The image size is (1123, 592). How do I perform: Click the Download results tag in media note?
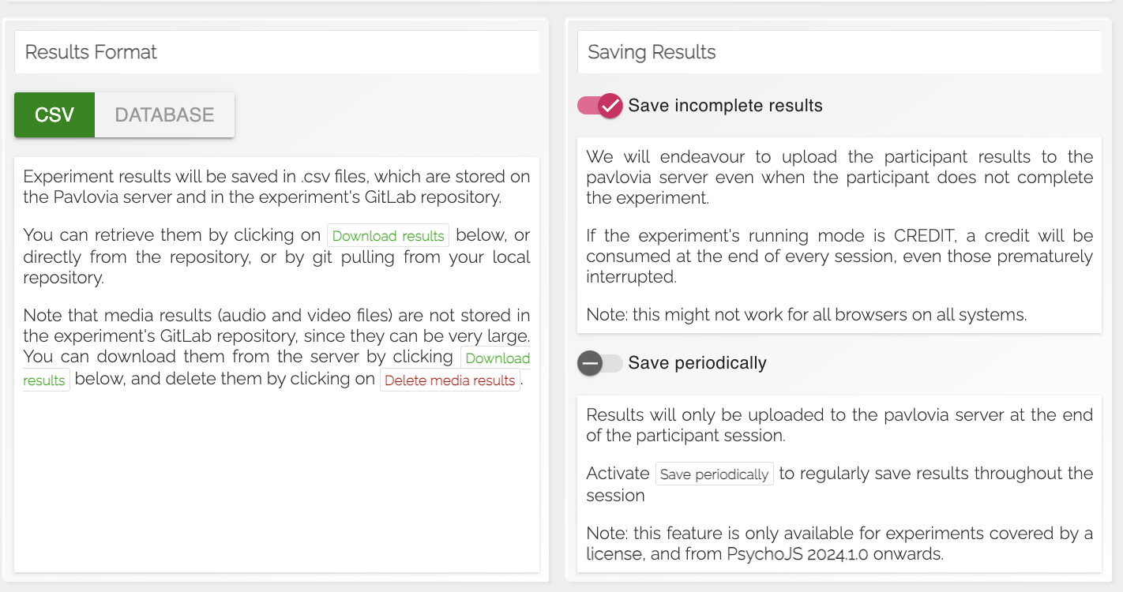point(497,358)
